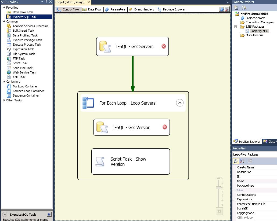Image resolution: width=277 pixels, height=221 pixels.
Task: Choose the File System Task icon
Action: click(x=9, y=54)
